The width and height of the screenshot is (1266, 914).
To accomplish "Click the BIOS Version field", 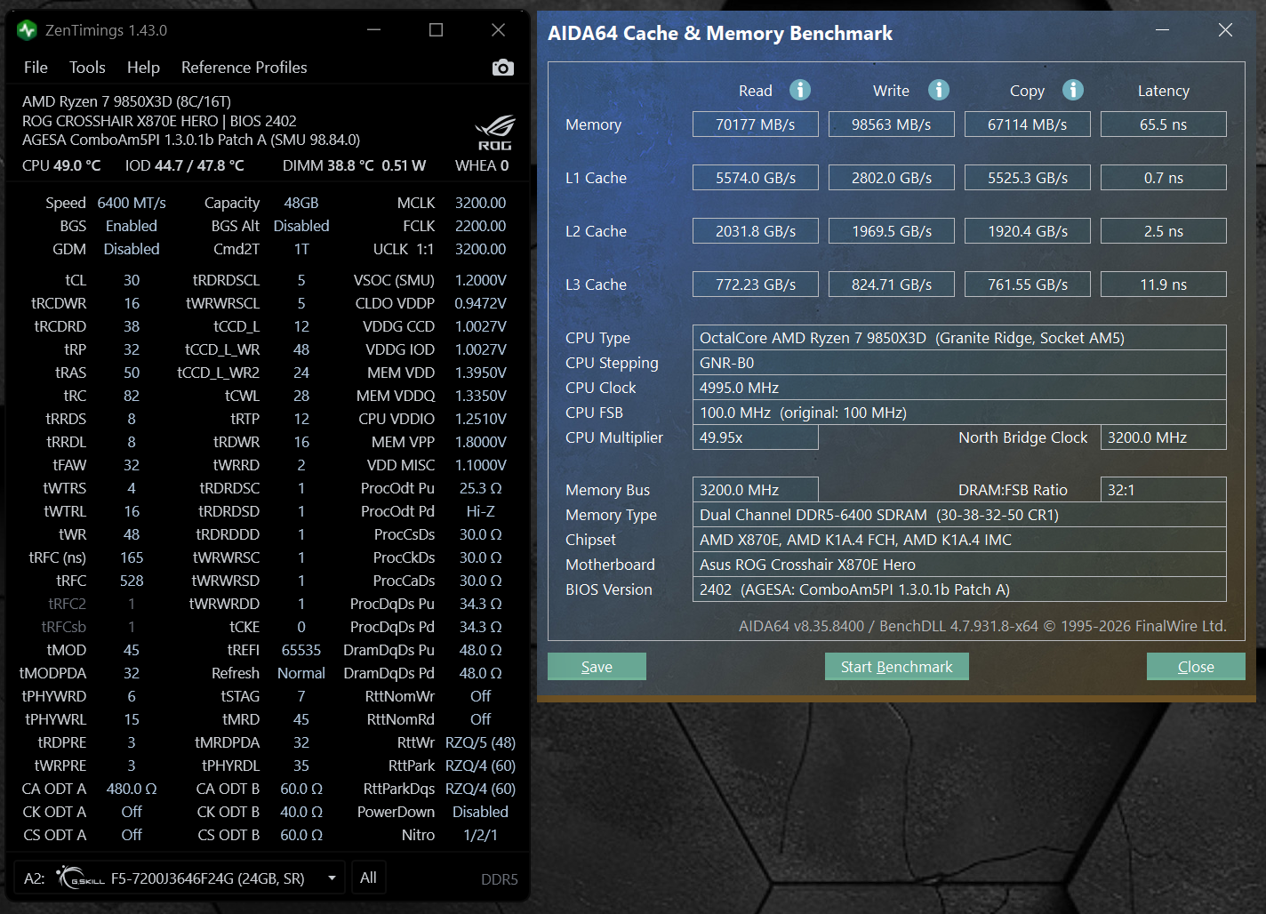I will coord(959,589).
